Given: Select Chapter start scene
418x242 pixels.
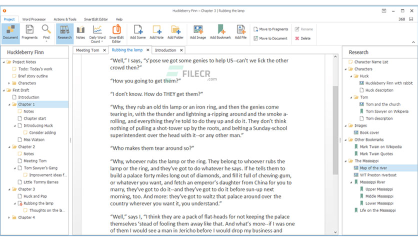Looking at the screenshot, I should point(34,118).
